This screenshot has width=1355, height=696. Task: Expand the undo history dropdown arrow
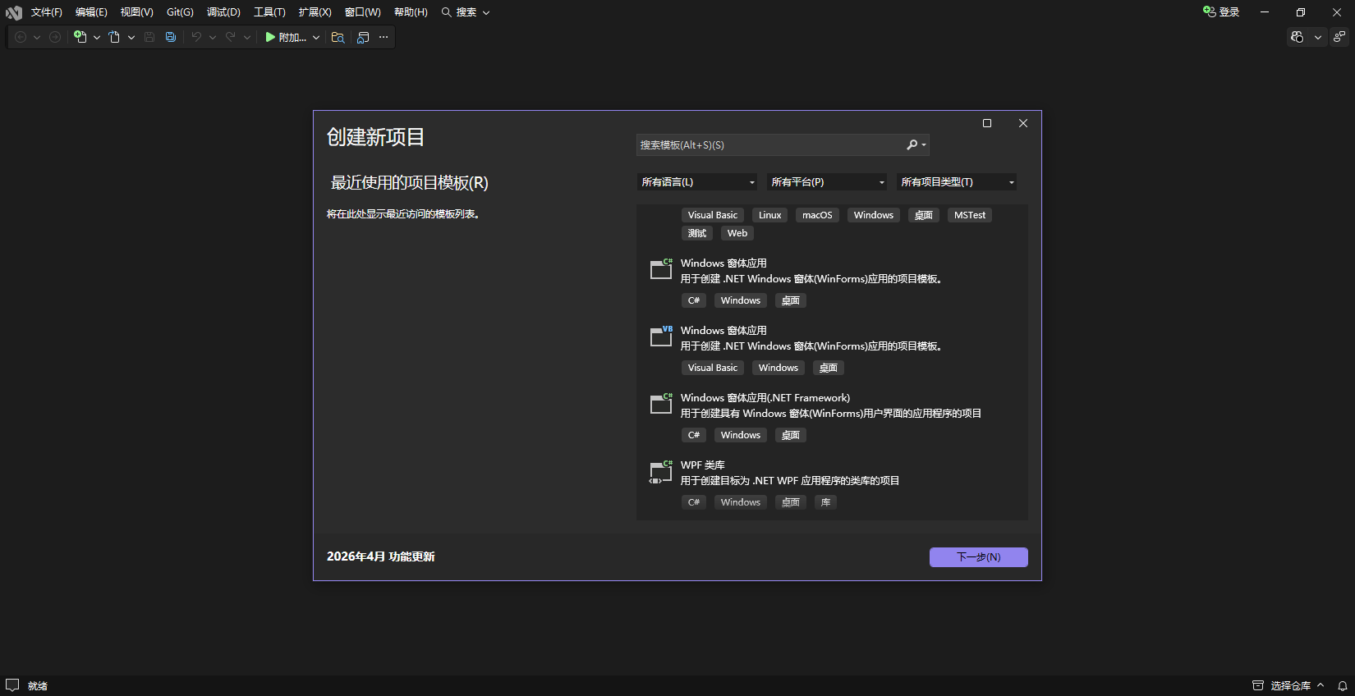tap(213, 37)
